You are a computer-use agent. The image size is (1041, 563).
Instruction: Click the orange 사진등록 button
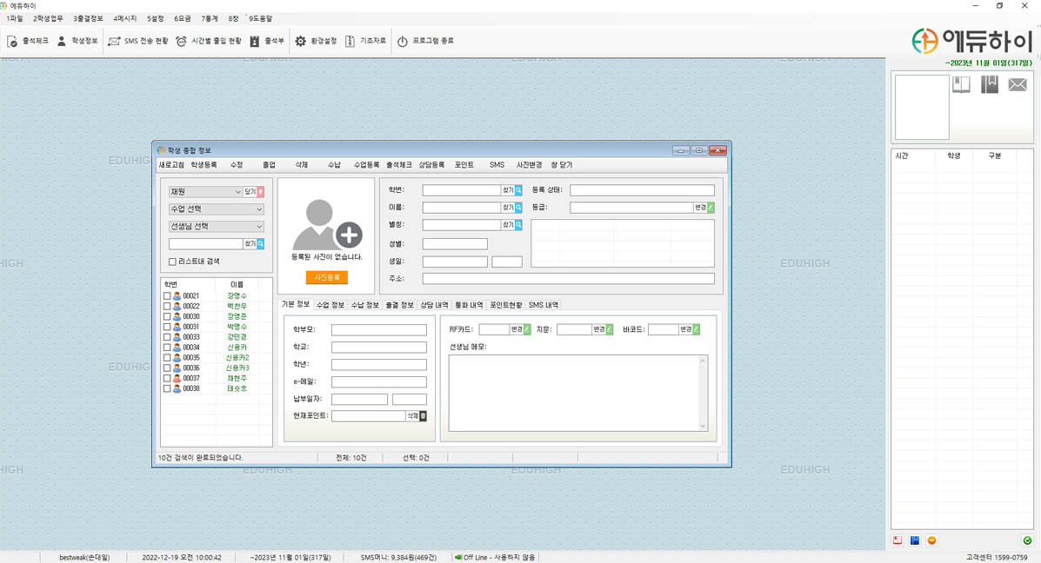coord(327,277)
